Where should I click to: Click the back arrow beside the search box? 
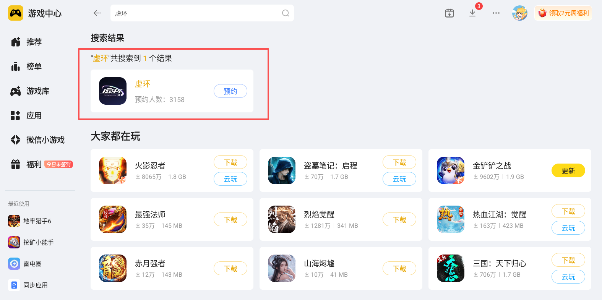tap(97, 13)
